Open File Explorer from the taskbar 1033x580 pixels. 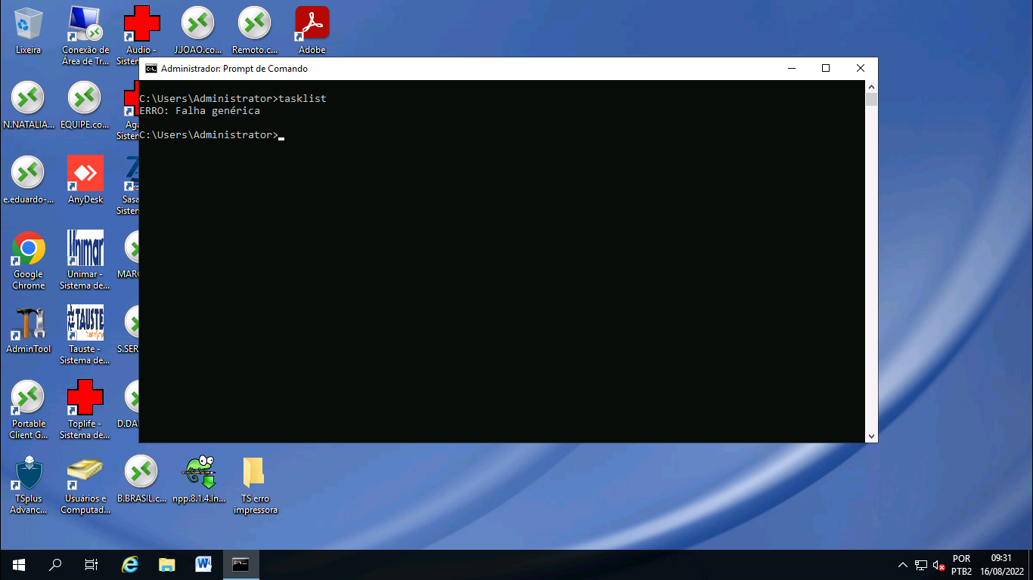pos(166,565)
